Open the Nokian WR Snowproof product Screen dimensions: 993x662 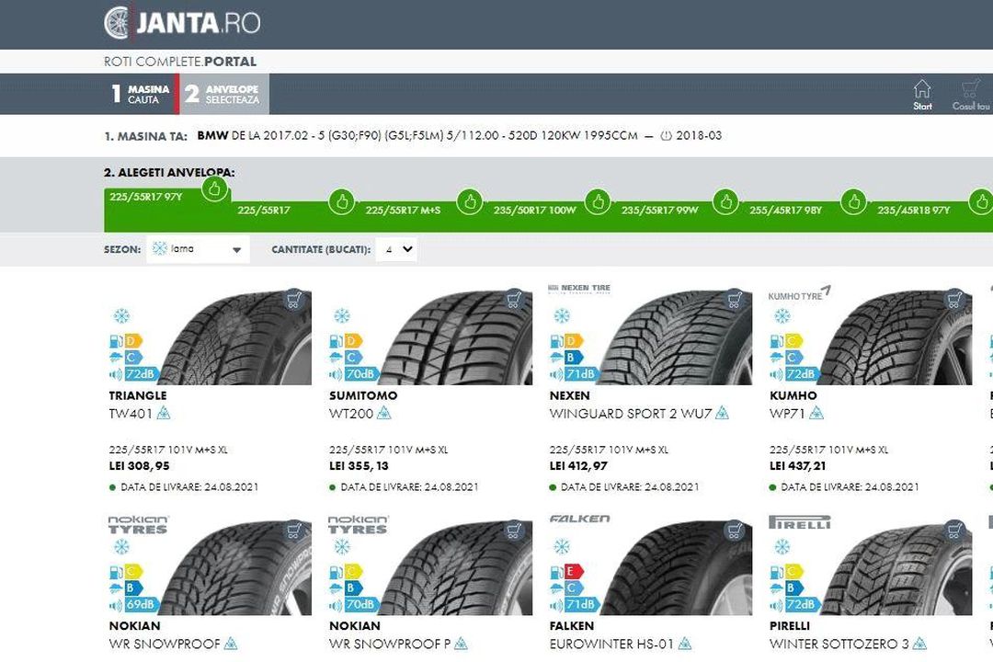click(164, 644)
